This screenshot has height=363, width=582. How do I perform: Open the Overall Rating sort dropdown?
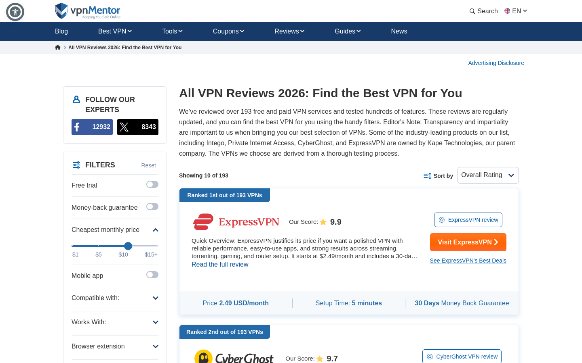click(488, 175)
